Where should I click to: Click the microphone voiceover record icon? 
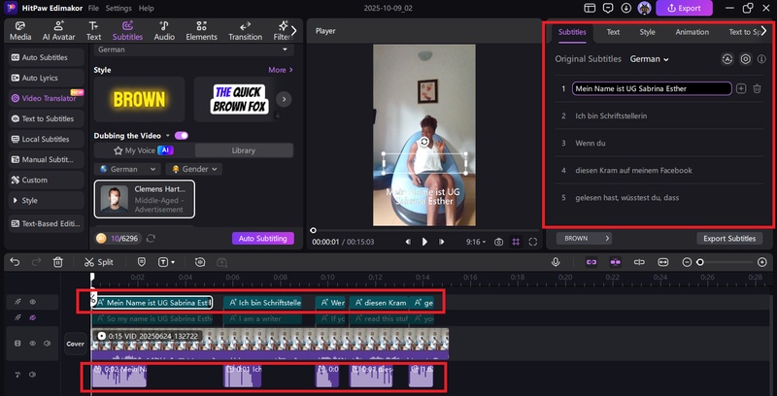coord(556,262)
